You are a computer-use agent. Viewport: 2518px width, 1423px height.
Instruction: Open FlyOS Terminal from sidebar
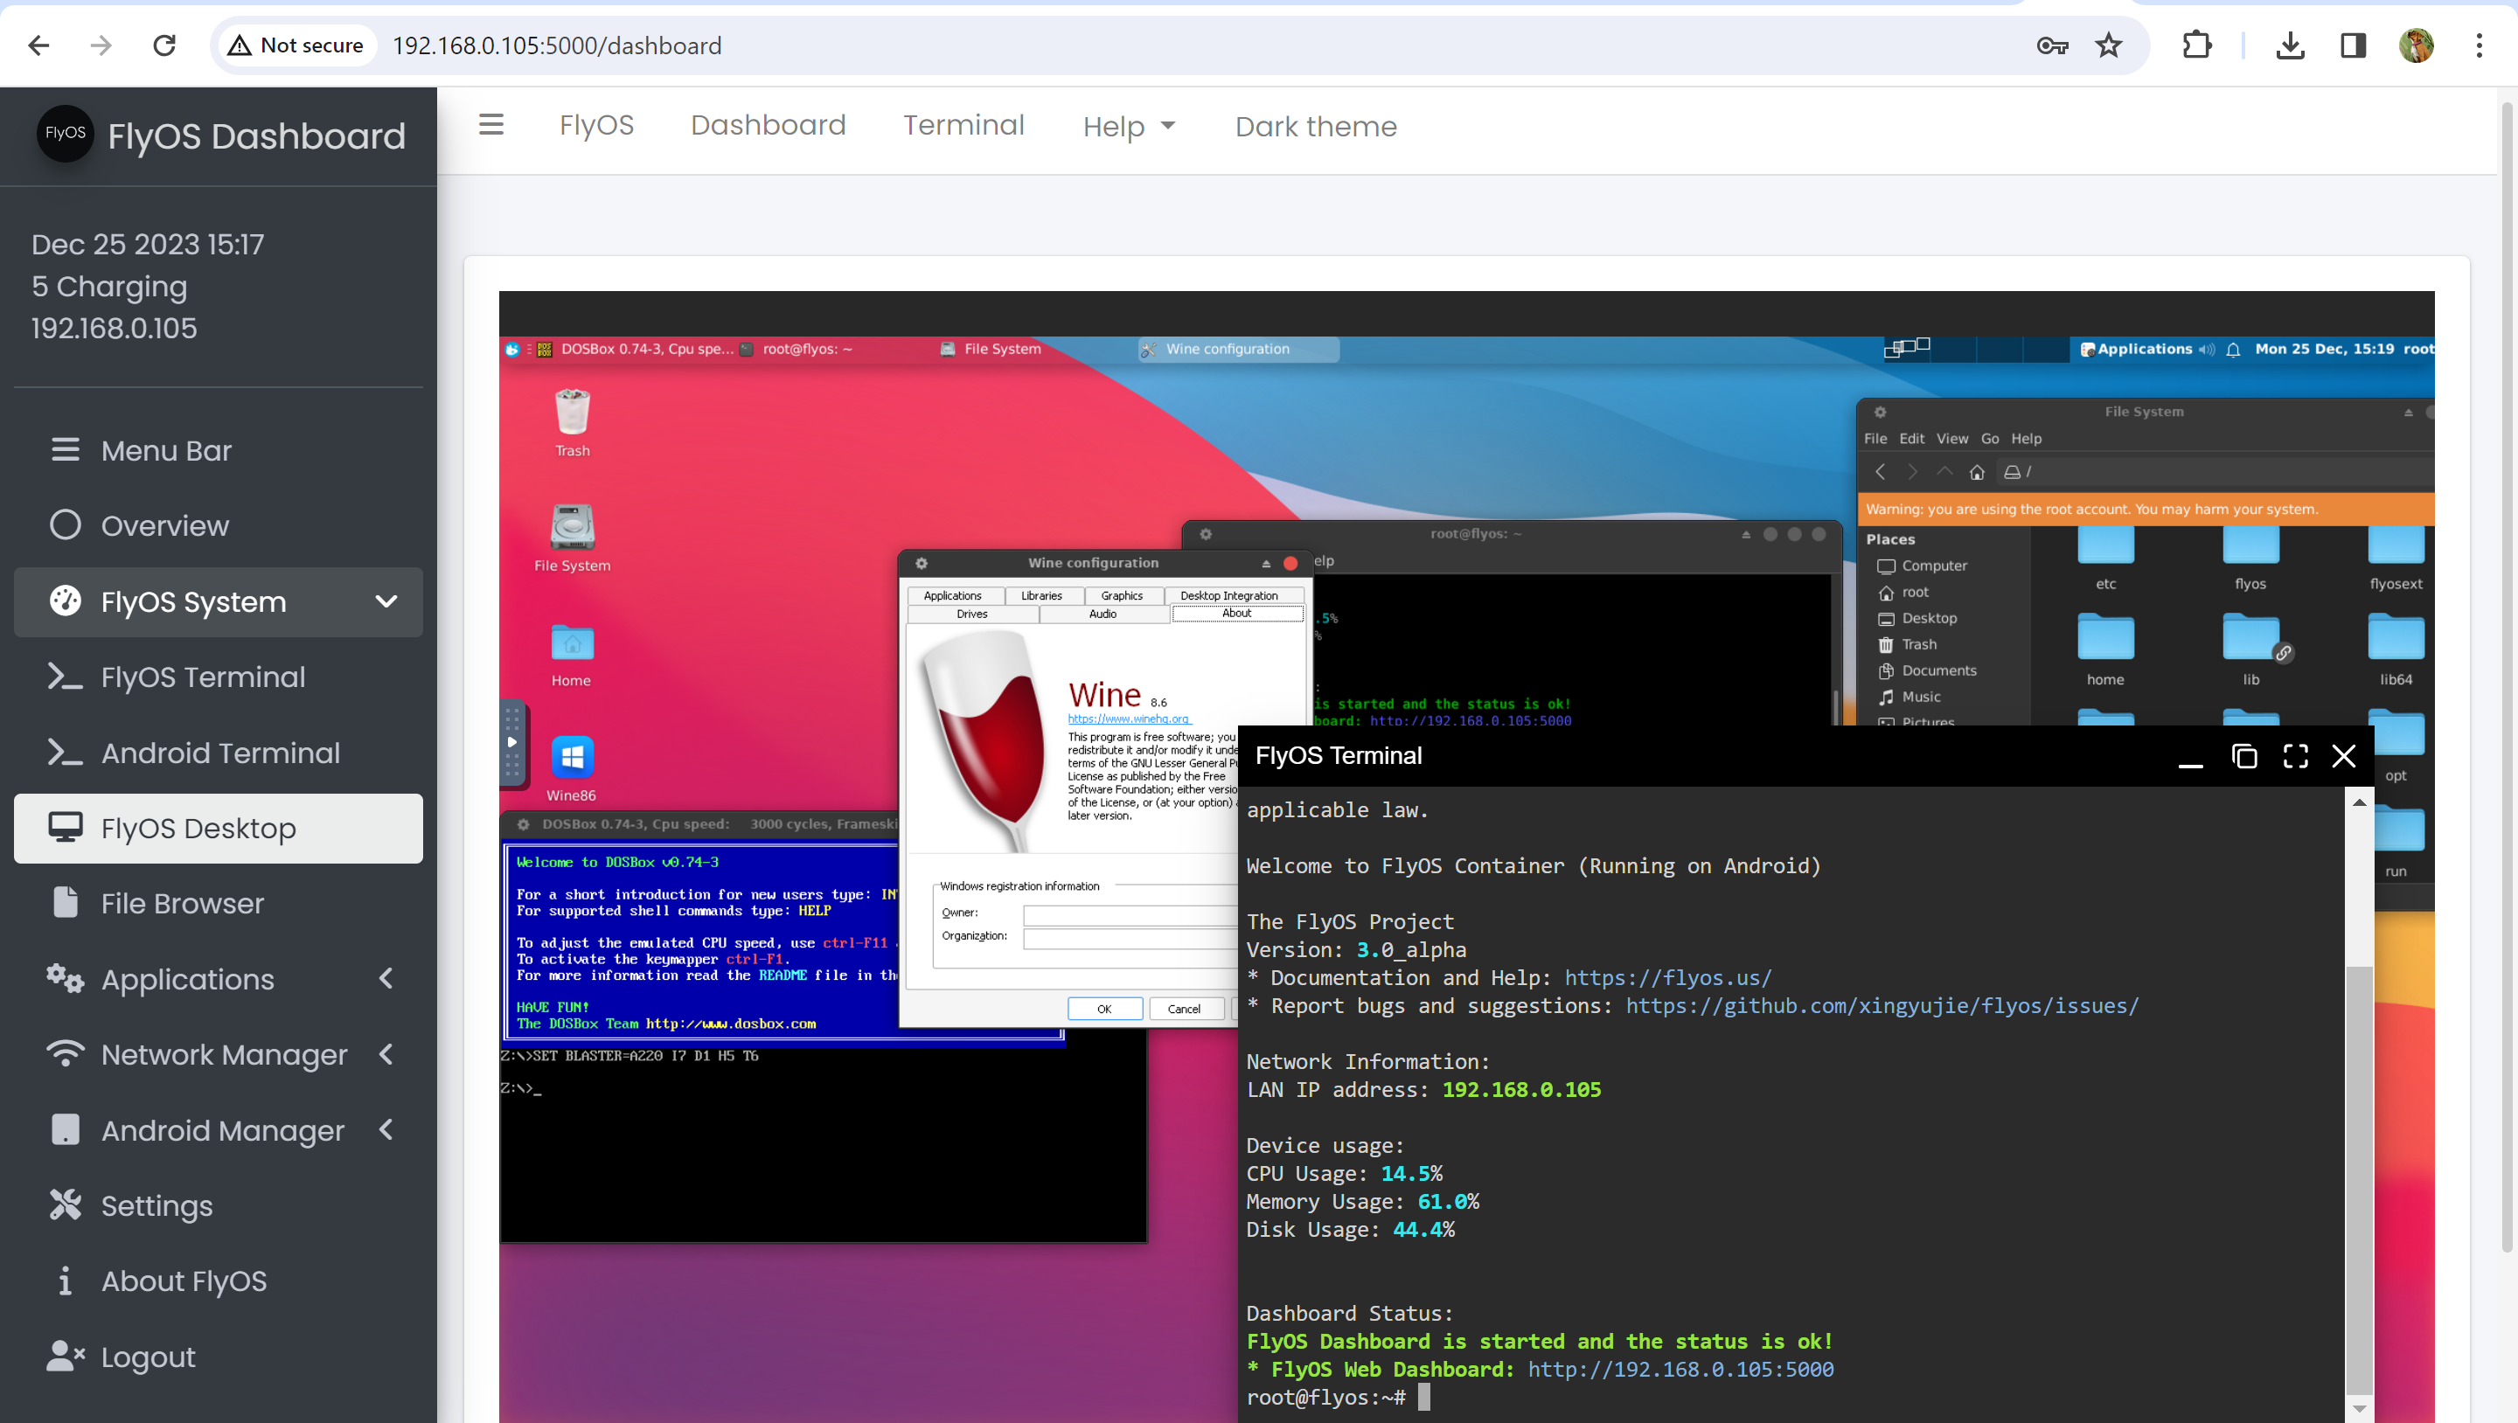(202, 677)
